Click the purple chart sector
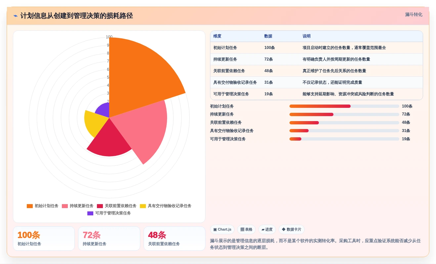Image resolution: width=436 pixels, height=264 pixels. 103,111
